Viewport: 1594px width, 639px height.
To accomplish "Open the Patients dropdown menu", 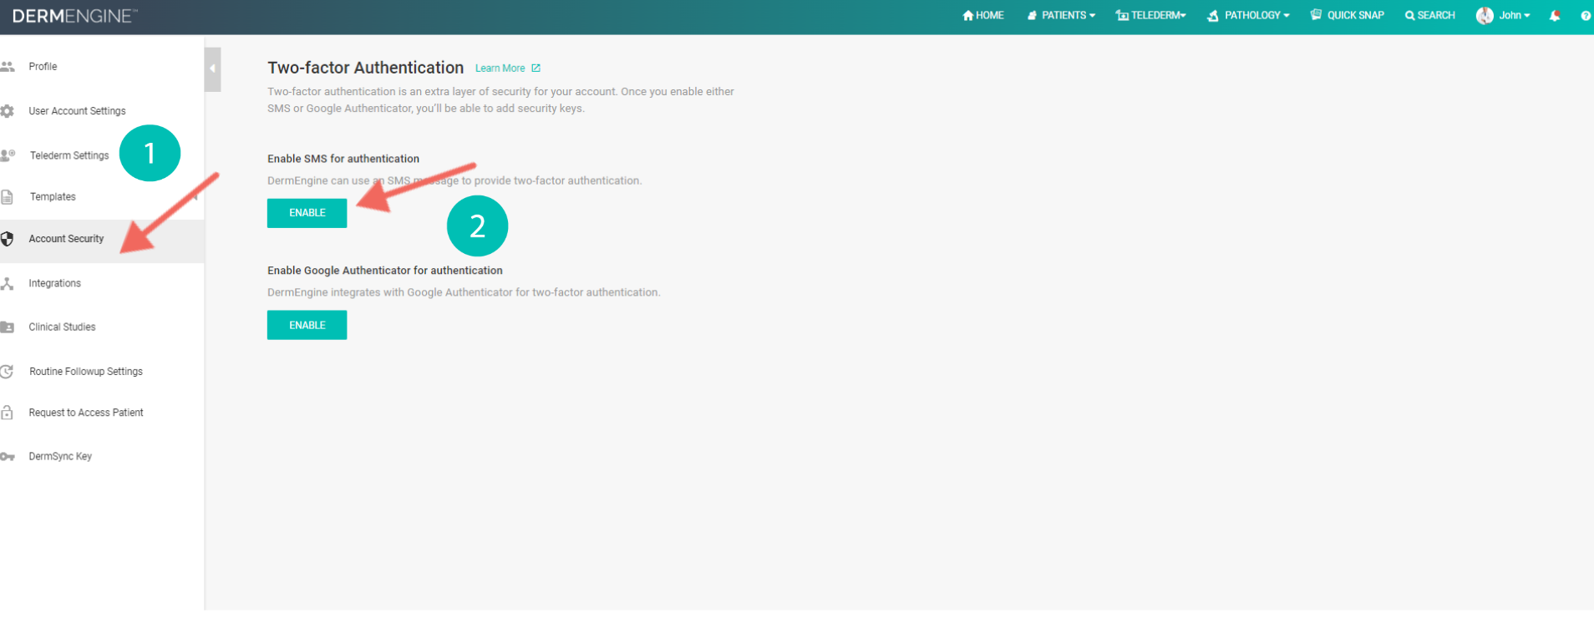I will click(1061, 15).
